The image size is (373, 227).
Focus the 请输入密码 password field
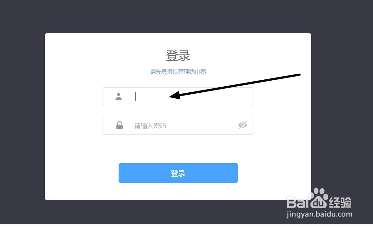pos(178,125)
